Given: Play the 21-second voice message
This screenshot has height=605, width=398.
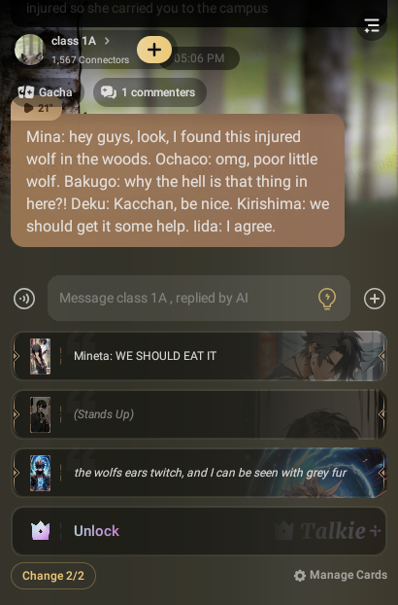Looking at the screenshot, I should (x=37, y=108).
